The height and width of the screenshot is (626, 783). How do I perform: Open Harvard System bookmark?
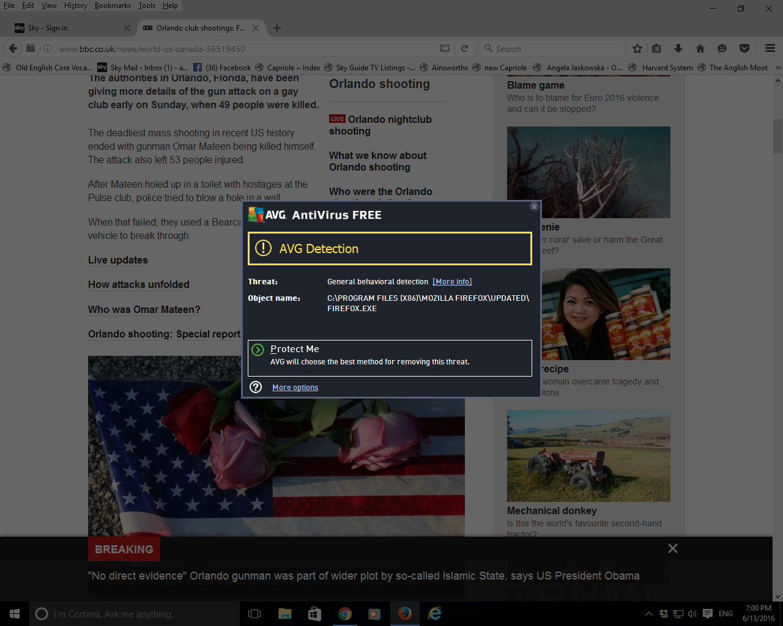[661, 68]
